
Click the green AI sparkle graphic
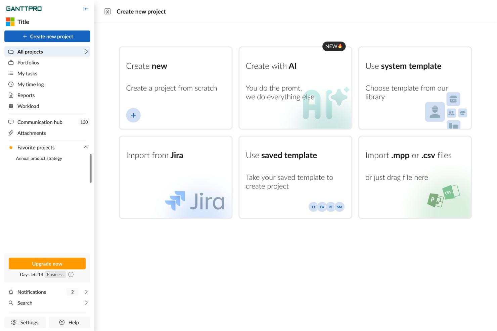(x=326, y=104)
